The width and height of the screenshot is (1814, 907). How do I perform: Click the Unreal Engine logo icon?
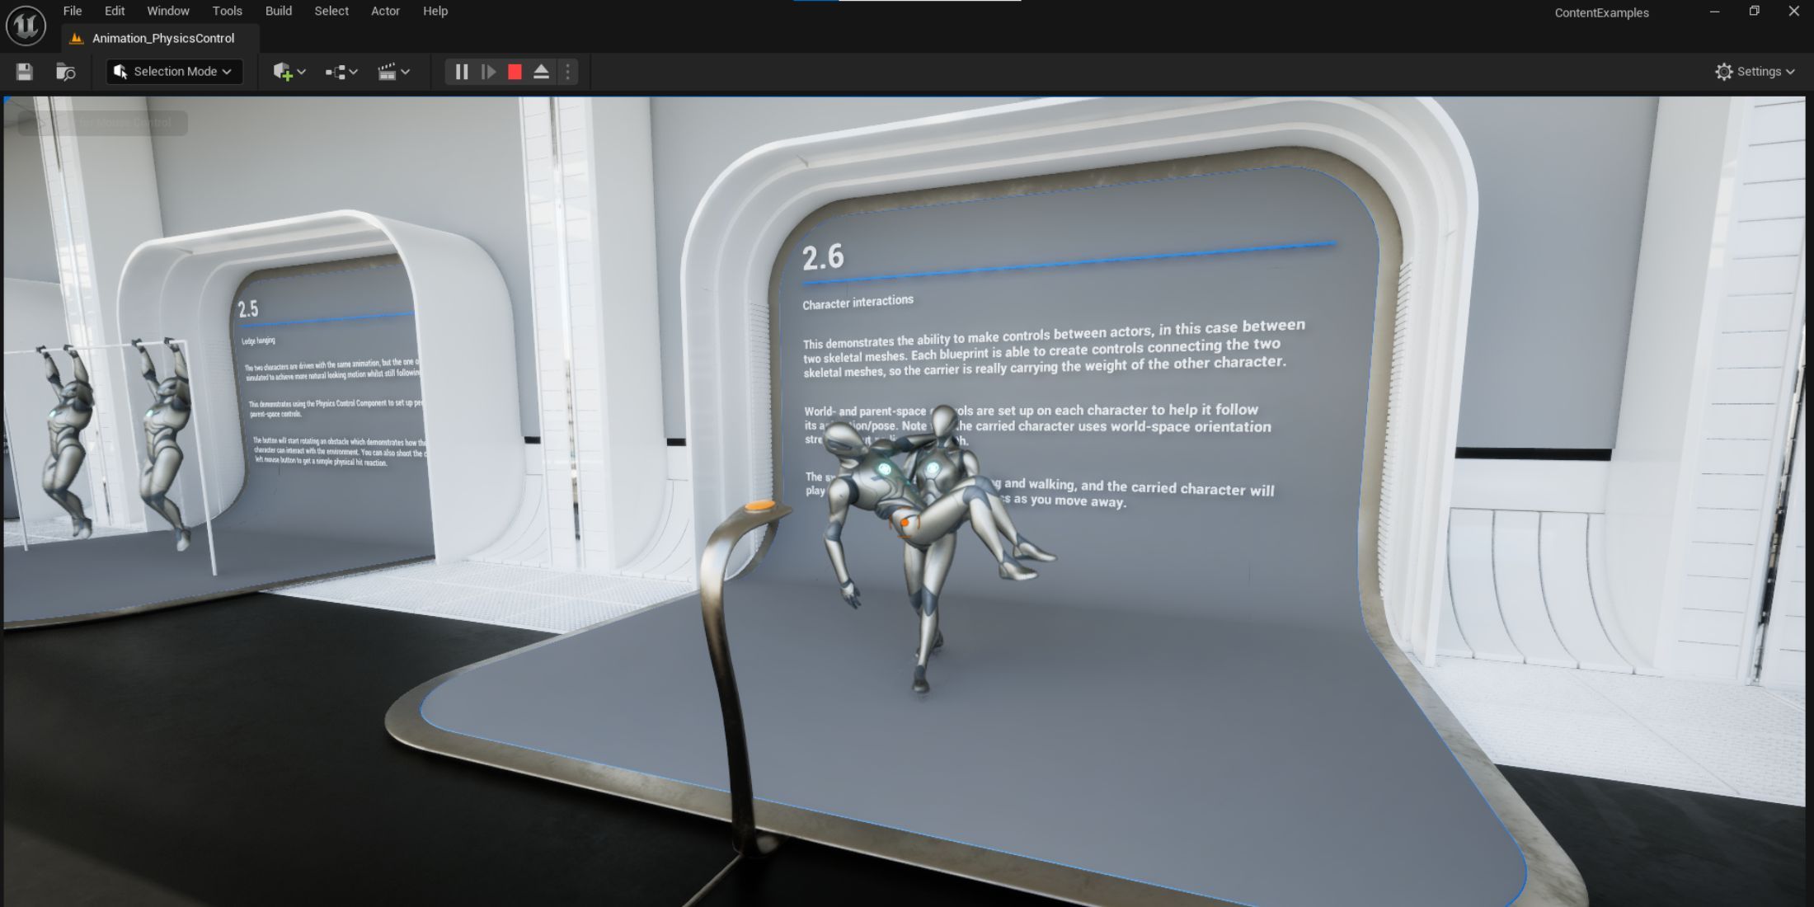(26, 26)
